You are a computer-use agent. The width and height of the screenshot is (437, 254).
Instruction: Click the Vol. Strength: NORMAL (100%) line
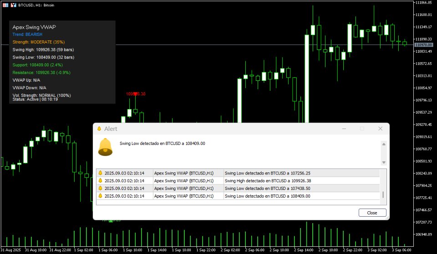[41, 95]
